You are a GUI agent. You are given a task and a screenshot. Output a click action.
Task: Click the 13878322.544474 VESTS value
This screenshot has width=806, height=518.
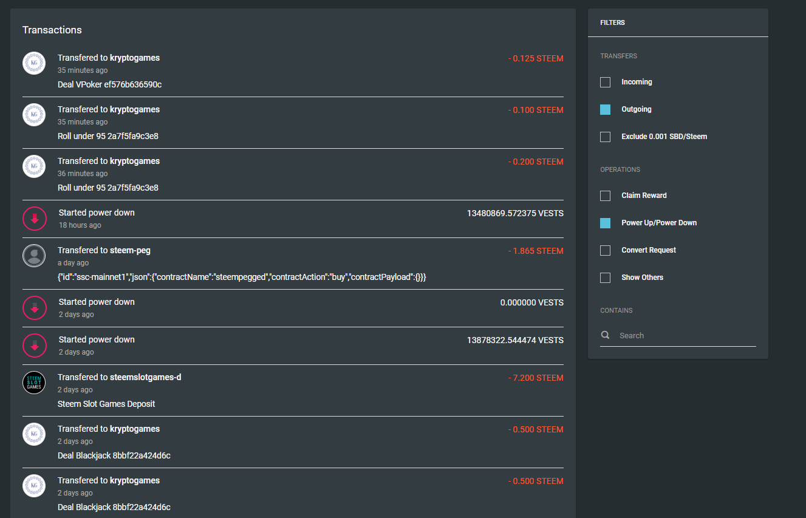click(x=515, y=340)
